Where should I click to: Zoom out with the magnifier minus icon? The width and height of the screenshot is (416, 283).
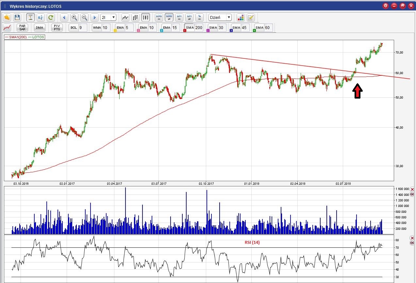click(84, 17)
